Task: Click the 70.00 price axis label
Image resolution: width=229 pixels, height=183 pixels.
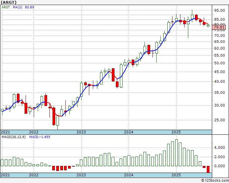Action: coord(219,36)
